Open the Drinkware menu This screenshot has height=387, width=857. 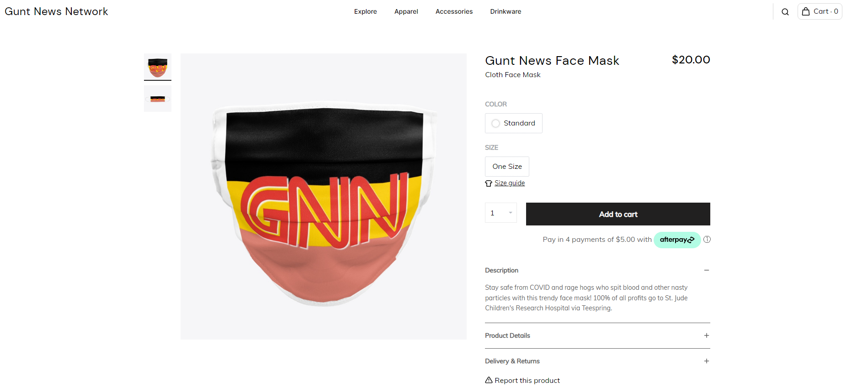[506, 11]
